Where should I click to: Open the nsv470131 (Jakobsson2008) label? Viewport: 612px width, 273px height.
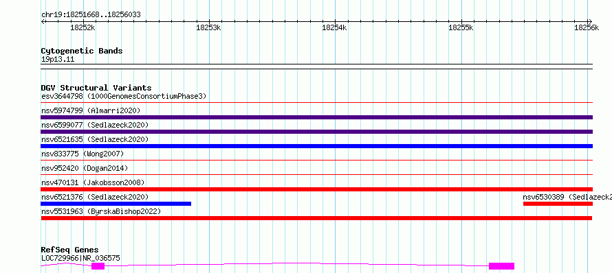[93, 182]
